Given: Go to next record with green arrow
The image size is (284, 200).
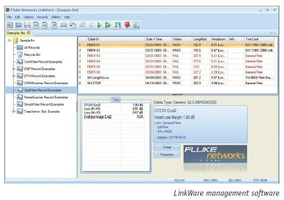Looking at the screenshot, I should point(99,25).
